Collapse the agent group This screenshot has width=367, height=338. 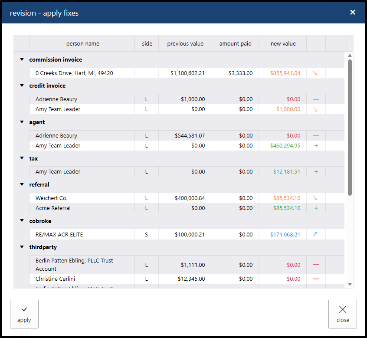coord(22,122)
